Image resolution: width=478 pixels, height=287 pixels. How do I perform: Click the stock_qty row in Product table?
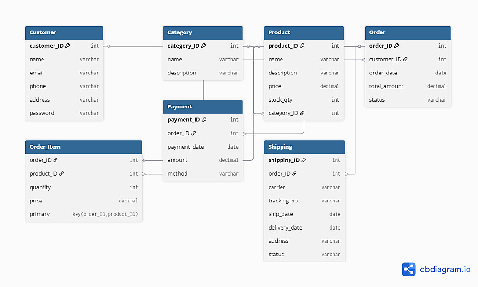pyautogui.click(x=304, y=100)
